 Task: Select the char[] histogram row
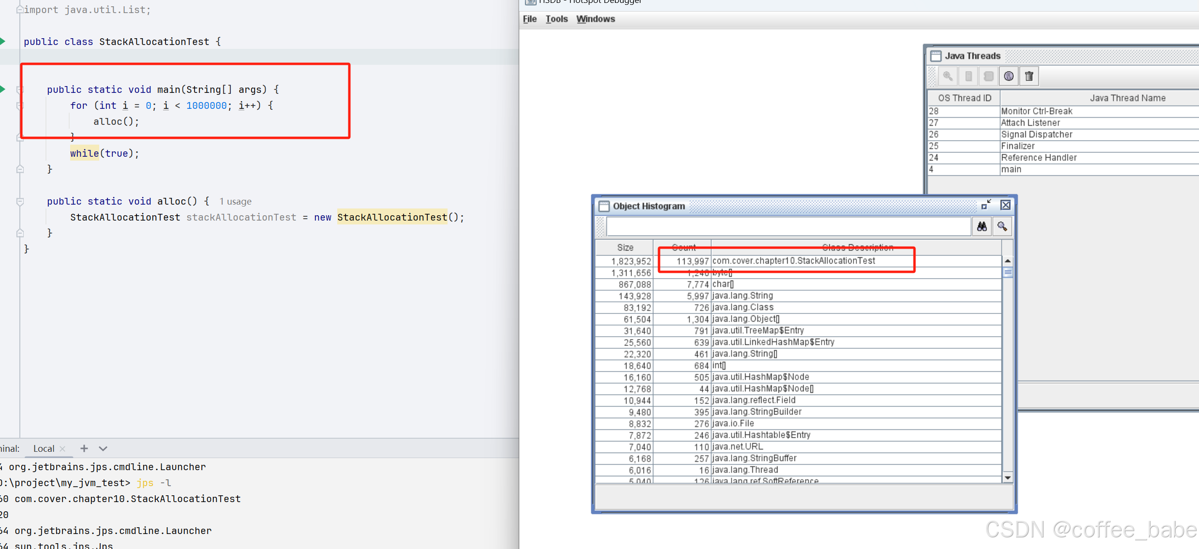tap(798, 284)
